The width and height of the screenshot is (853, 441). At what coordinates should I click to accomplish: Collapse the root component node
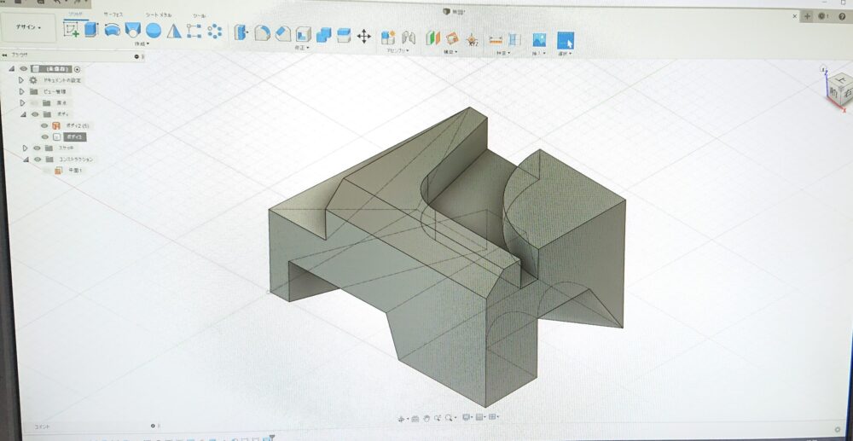(11, 69)
